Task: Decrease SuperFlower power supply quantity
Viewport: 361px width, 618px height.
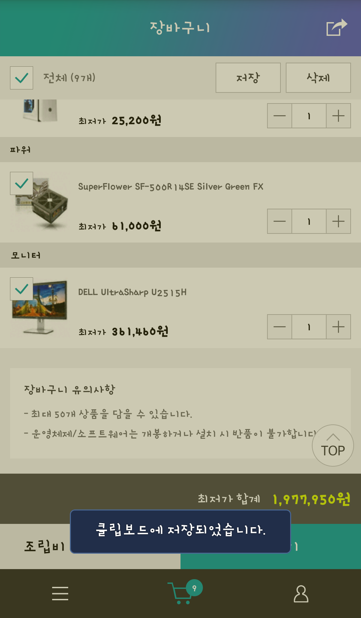Action: point(280,221)
